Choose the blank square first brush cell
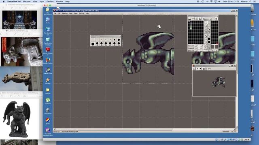 93,39
